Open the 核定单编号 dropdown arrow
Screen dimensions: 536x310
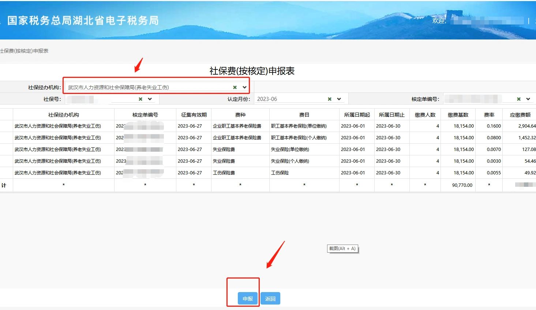pos(528,99)
